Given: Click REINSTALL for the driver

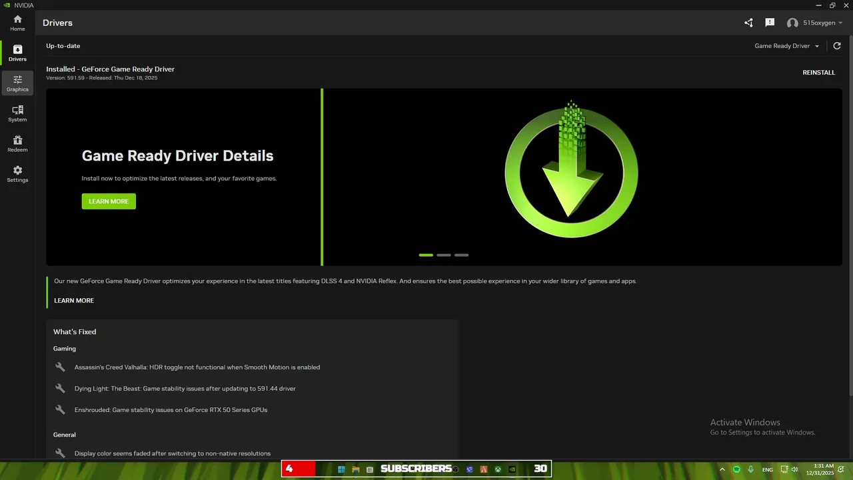Looking at the screenshot, I should click(x=818, y=73).
